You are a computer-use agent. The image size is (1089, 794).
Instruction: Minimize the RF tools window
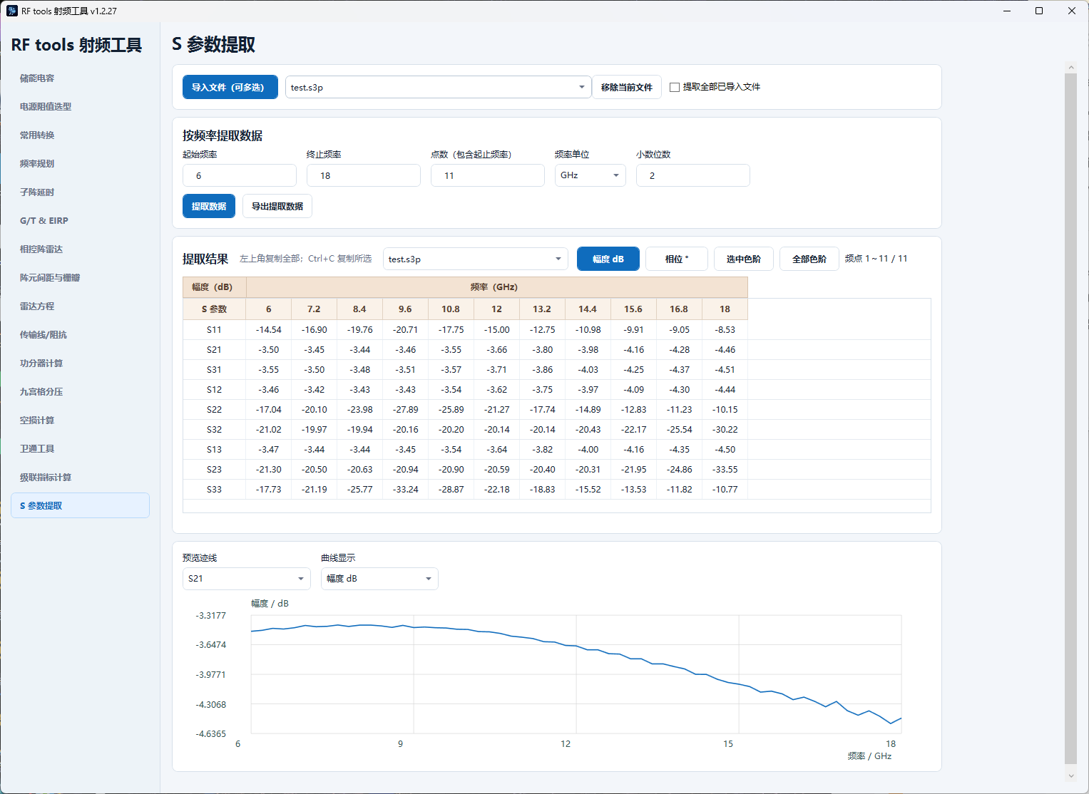[x=1008, y=11]
